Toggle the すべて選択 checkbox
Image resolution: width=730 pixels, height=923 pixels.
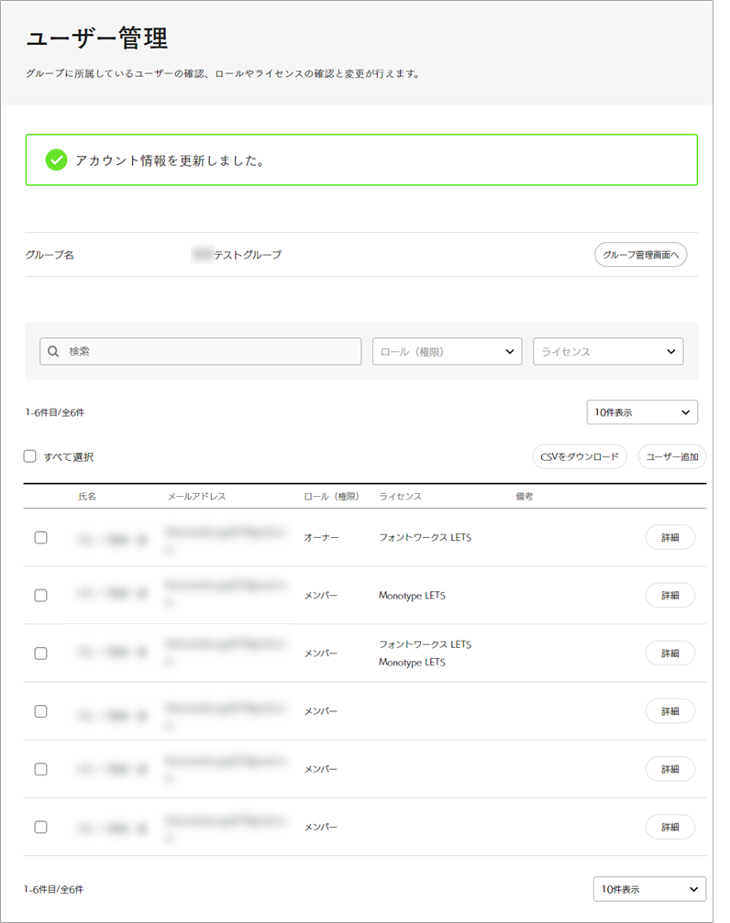tap(30, 456)
